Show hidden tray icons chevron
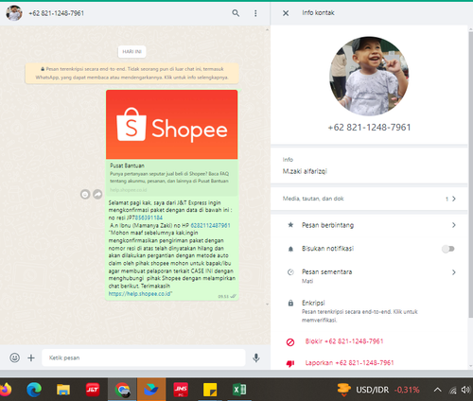The width and height of the screenshot is (473, 401). click(x=437, y=390)
